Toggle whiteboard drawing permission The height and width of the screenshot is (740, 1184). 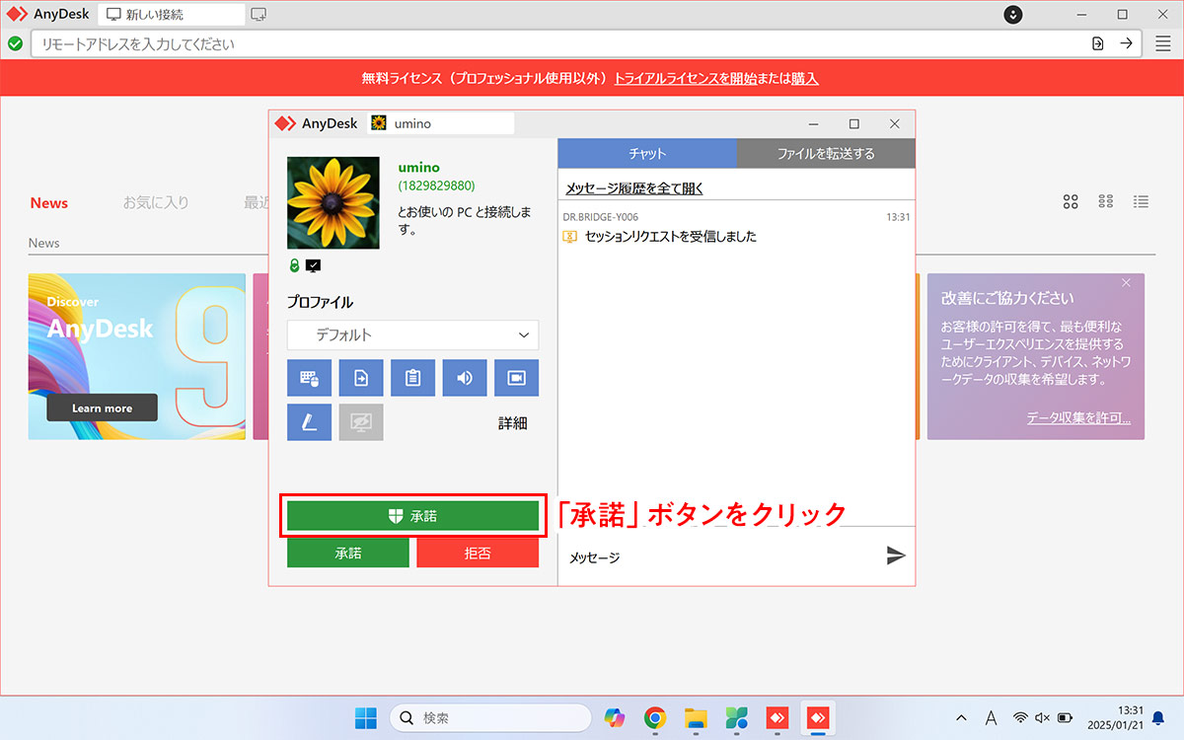point(309,422)
